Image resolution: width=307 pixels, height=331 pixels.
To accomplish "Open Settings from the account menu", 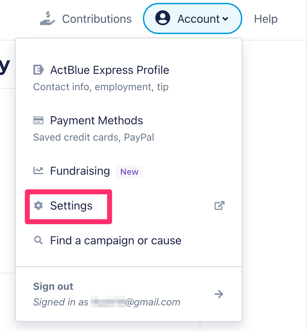I will tap(129, 206).
